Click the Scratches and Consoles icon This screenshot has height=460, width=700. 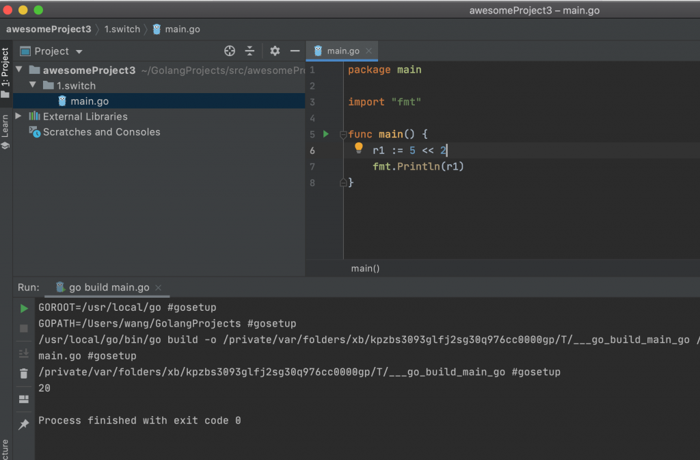tap(34, 132)
